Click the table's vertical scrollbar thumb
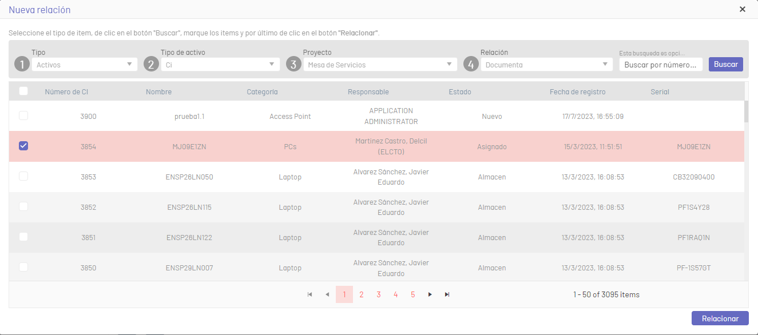Image resolution: width=758 pixels, height=335 pixels. click(x=746, y=111)
